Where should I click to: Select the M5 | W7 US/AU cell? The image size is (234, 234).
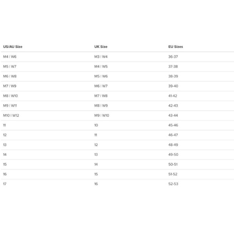(10, 66)
